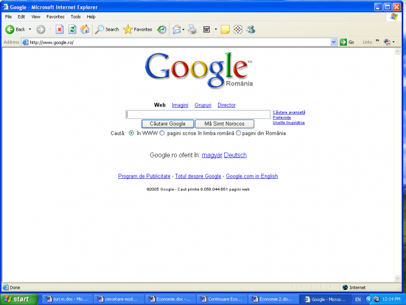The image size is (406, 305).
Task: Click the Forward arrow icon
Action: click(41, 30)
